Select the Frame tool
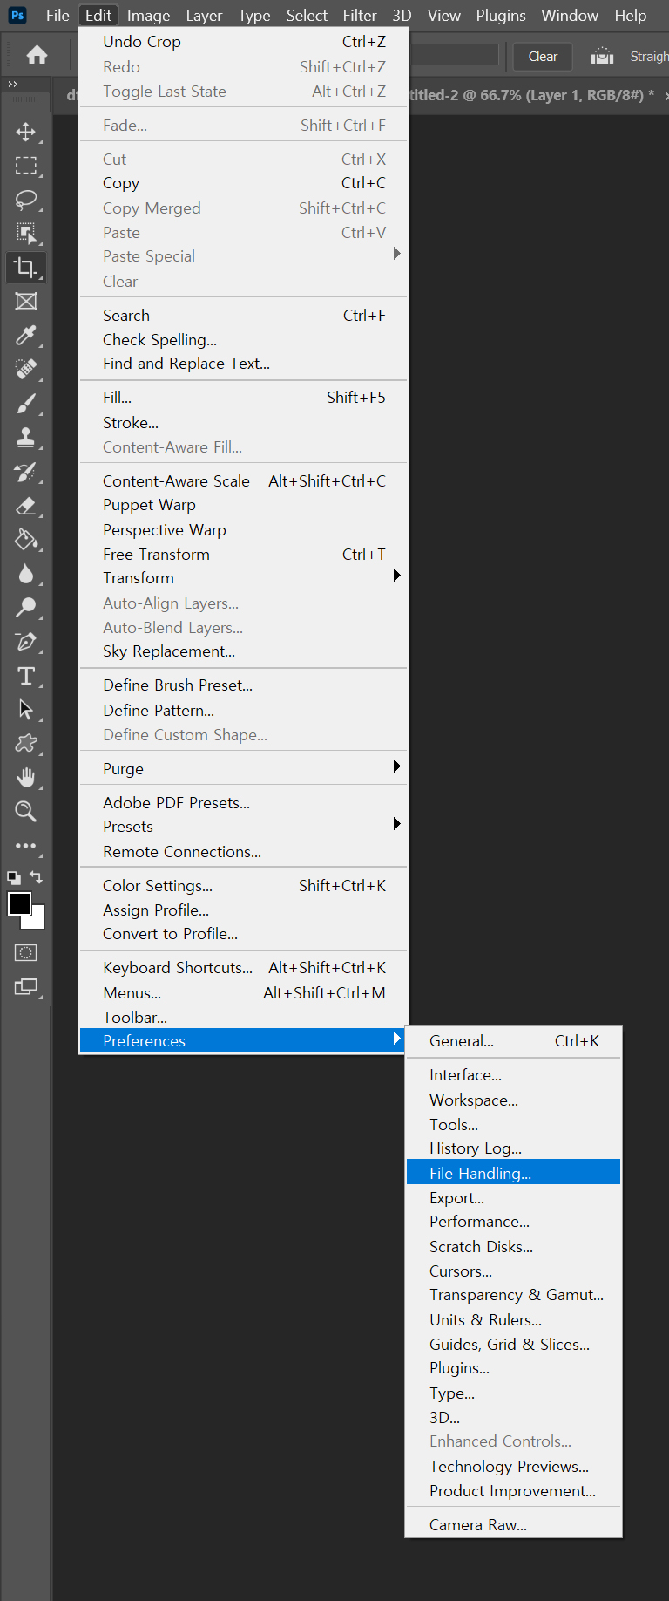Viewport: 669px width, 1601px height. coord(26,302)
